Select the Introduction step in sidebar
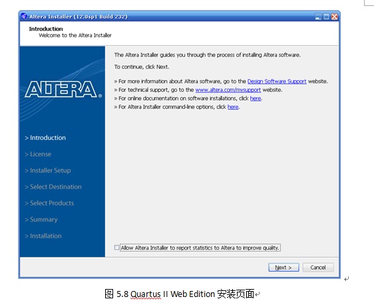The width and height of the screenshot is (374, 303). 45,138
